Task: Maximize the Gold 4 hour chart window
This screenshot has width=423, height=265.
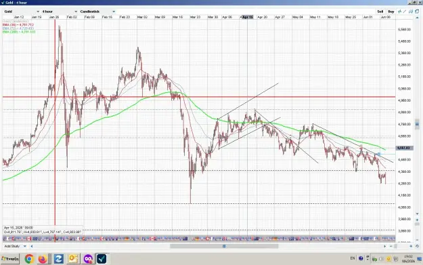Action: pos(415,3)
